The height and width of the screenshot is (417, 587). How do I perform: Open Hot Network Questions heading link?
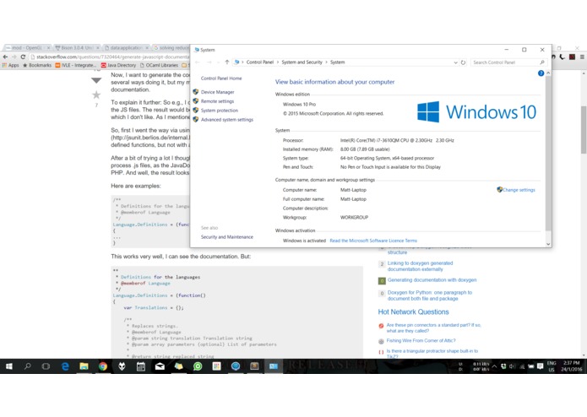413,312
